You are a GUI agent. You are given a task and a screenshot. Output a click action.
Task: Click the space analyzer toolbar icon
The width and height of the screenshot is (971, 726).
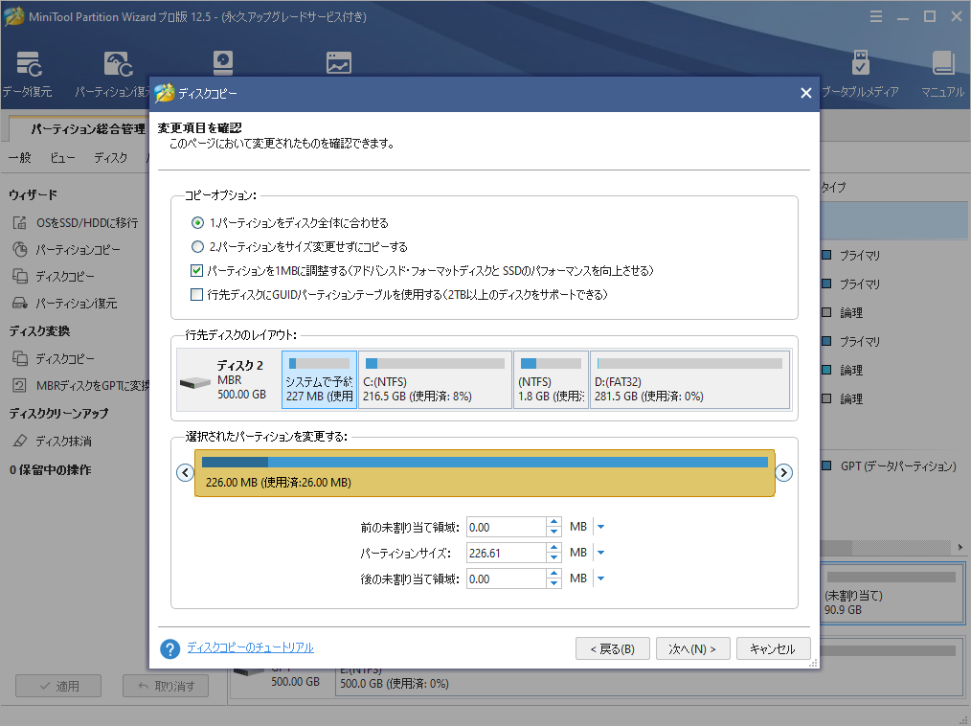[x=339, y=62]
